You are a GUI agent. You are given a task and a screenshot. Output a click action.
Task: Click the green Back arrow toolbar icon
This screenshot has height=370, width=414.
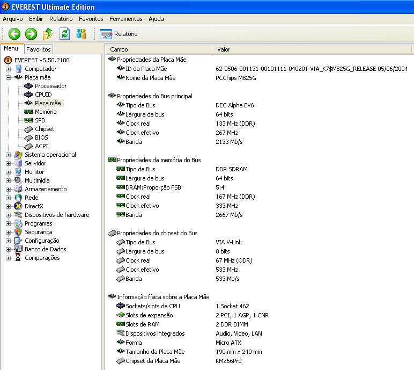pos(14,34)
